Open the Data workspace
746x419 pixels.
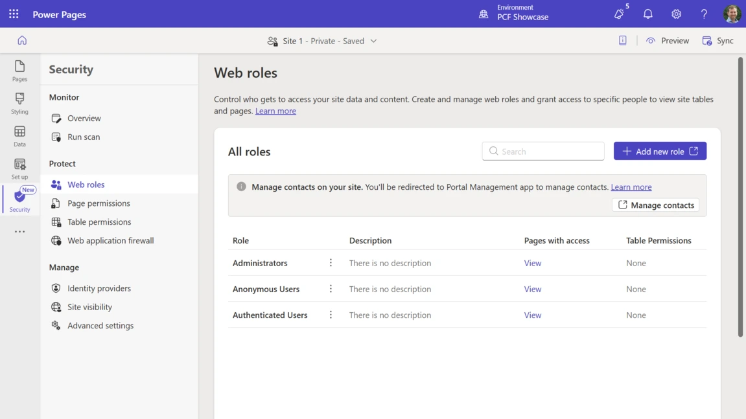pyautogui.click(x=19, y=136)
